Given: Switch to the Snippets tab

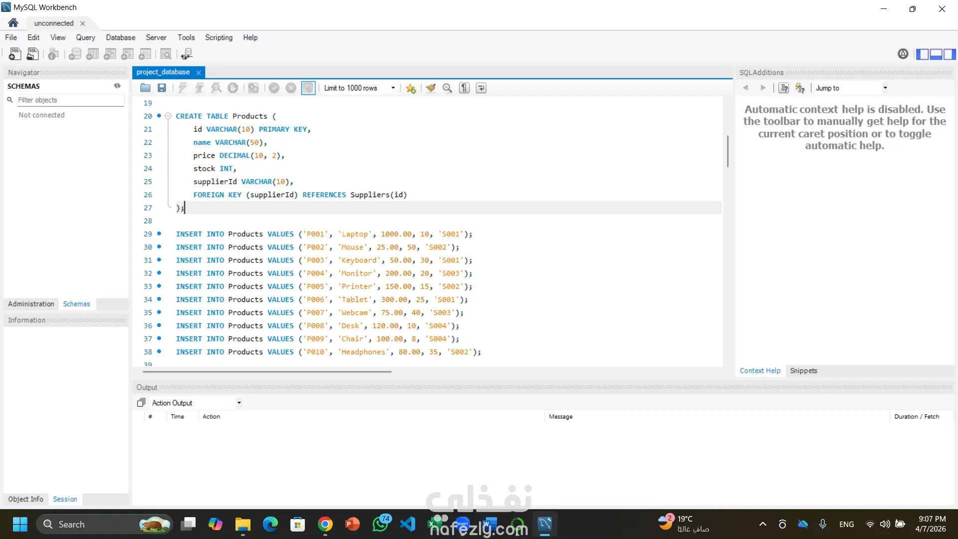Looking at the screenshot, I should coord(803,371).
